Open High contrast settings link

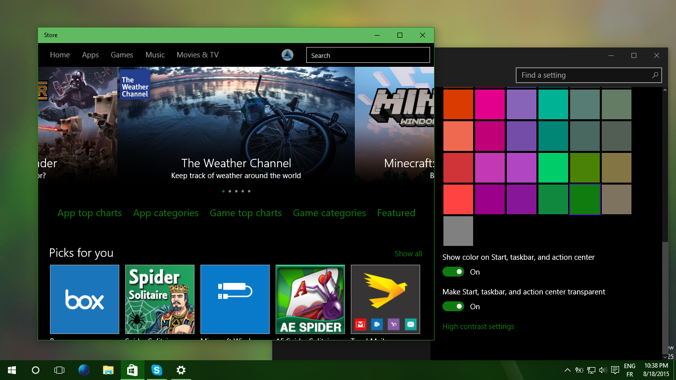tap(478, 327)
